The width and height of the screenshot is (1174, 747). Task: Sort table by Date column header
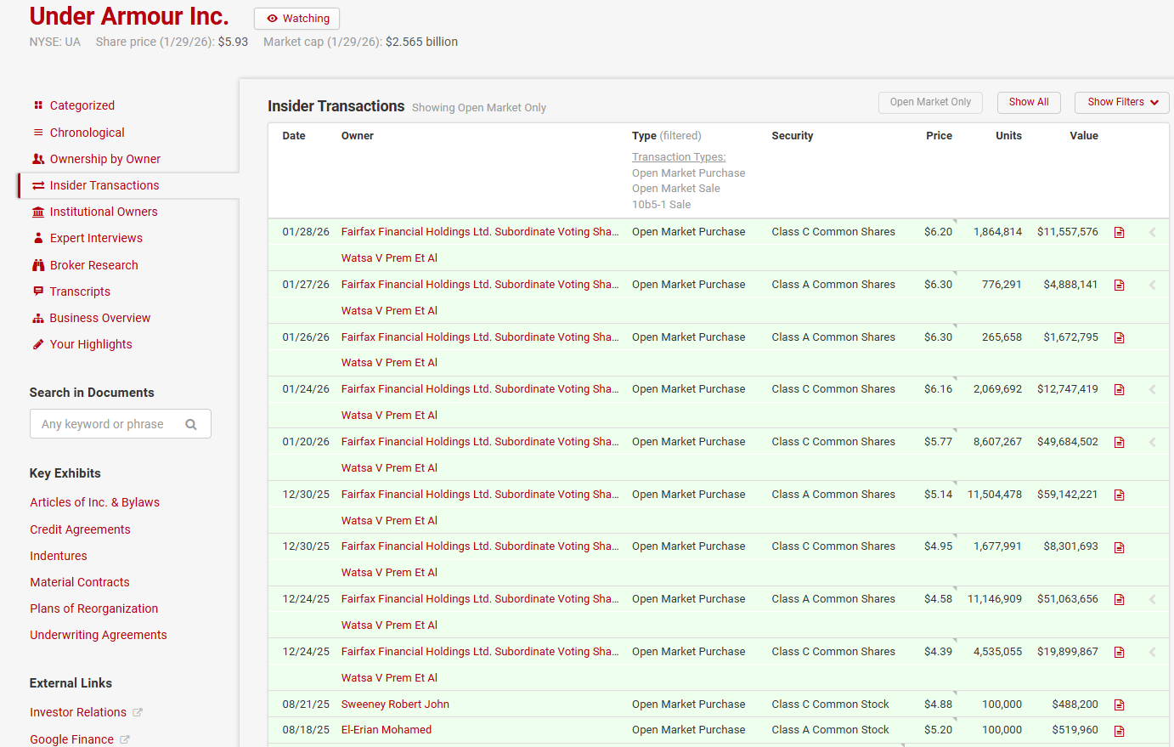(294, 136)
